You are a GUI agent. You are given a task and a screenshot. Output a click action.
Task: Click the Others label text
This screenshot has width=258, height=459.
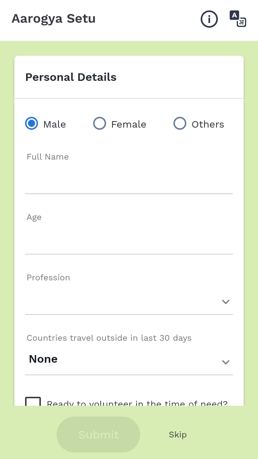[x=208, y=124]
